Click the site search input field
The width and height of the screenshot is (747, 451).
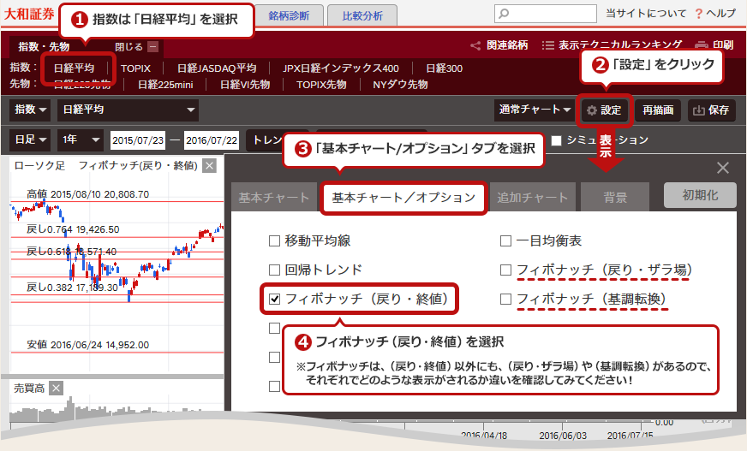tap(546, 14)
